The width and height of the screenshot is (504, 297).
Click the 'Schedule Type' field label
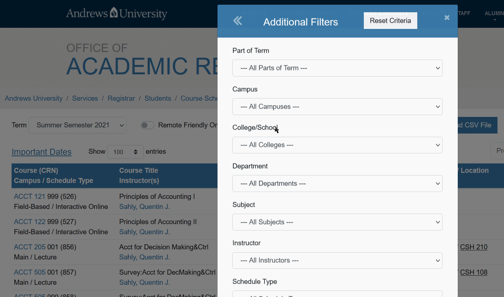pyautogui.click(x=255, y=281)
